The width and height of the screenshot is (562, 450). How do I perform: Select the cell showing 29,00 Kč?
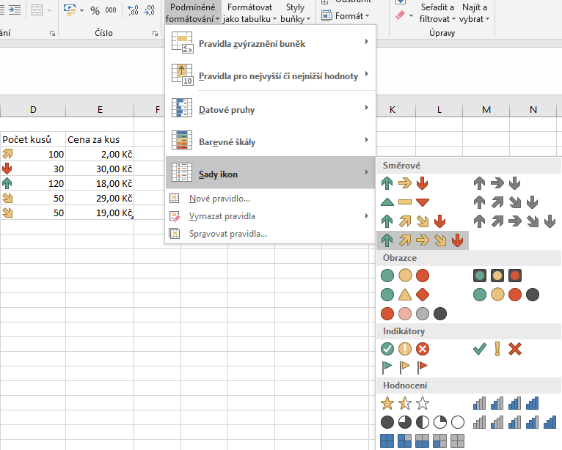[x=100, y=198]
